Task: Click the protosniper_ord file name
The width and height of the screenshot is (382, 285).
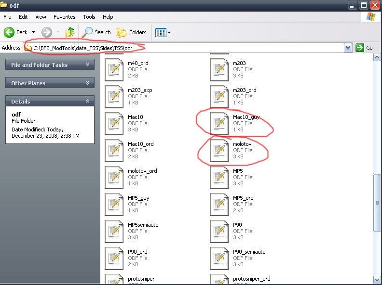Action: coord(252,279)
